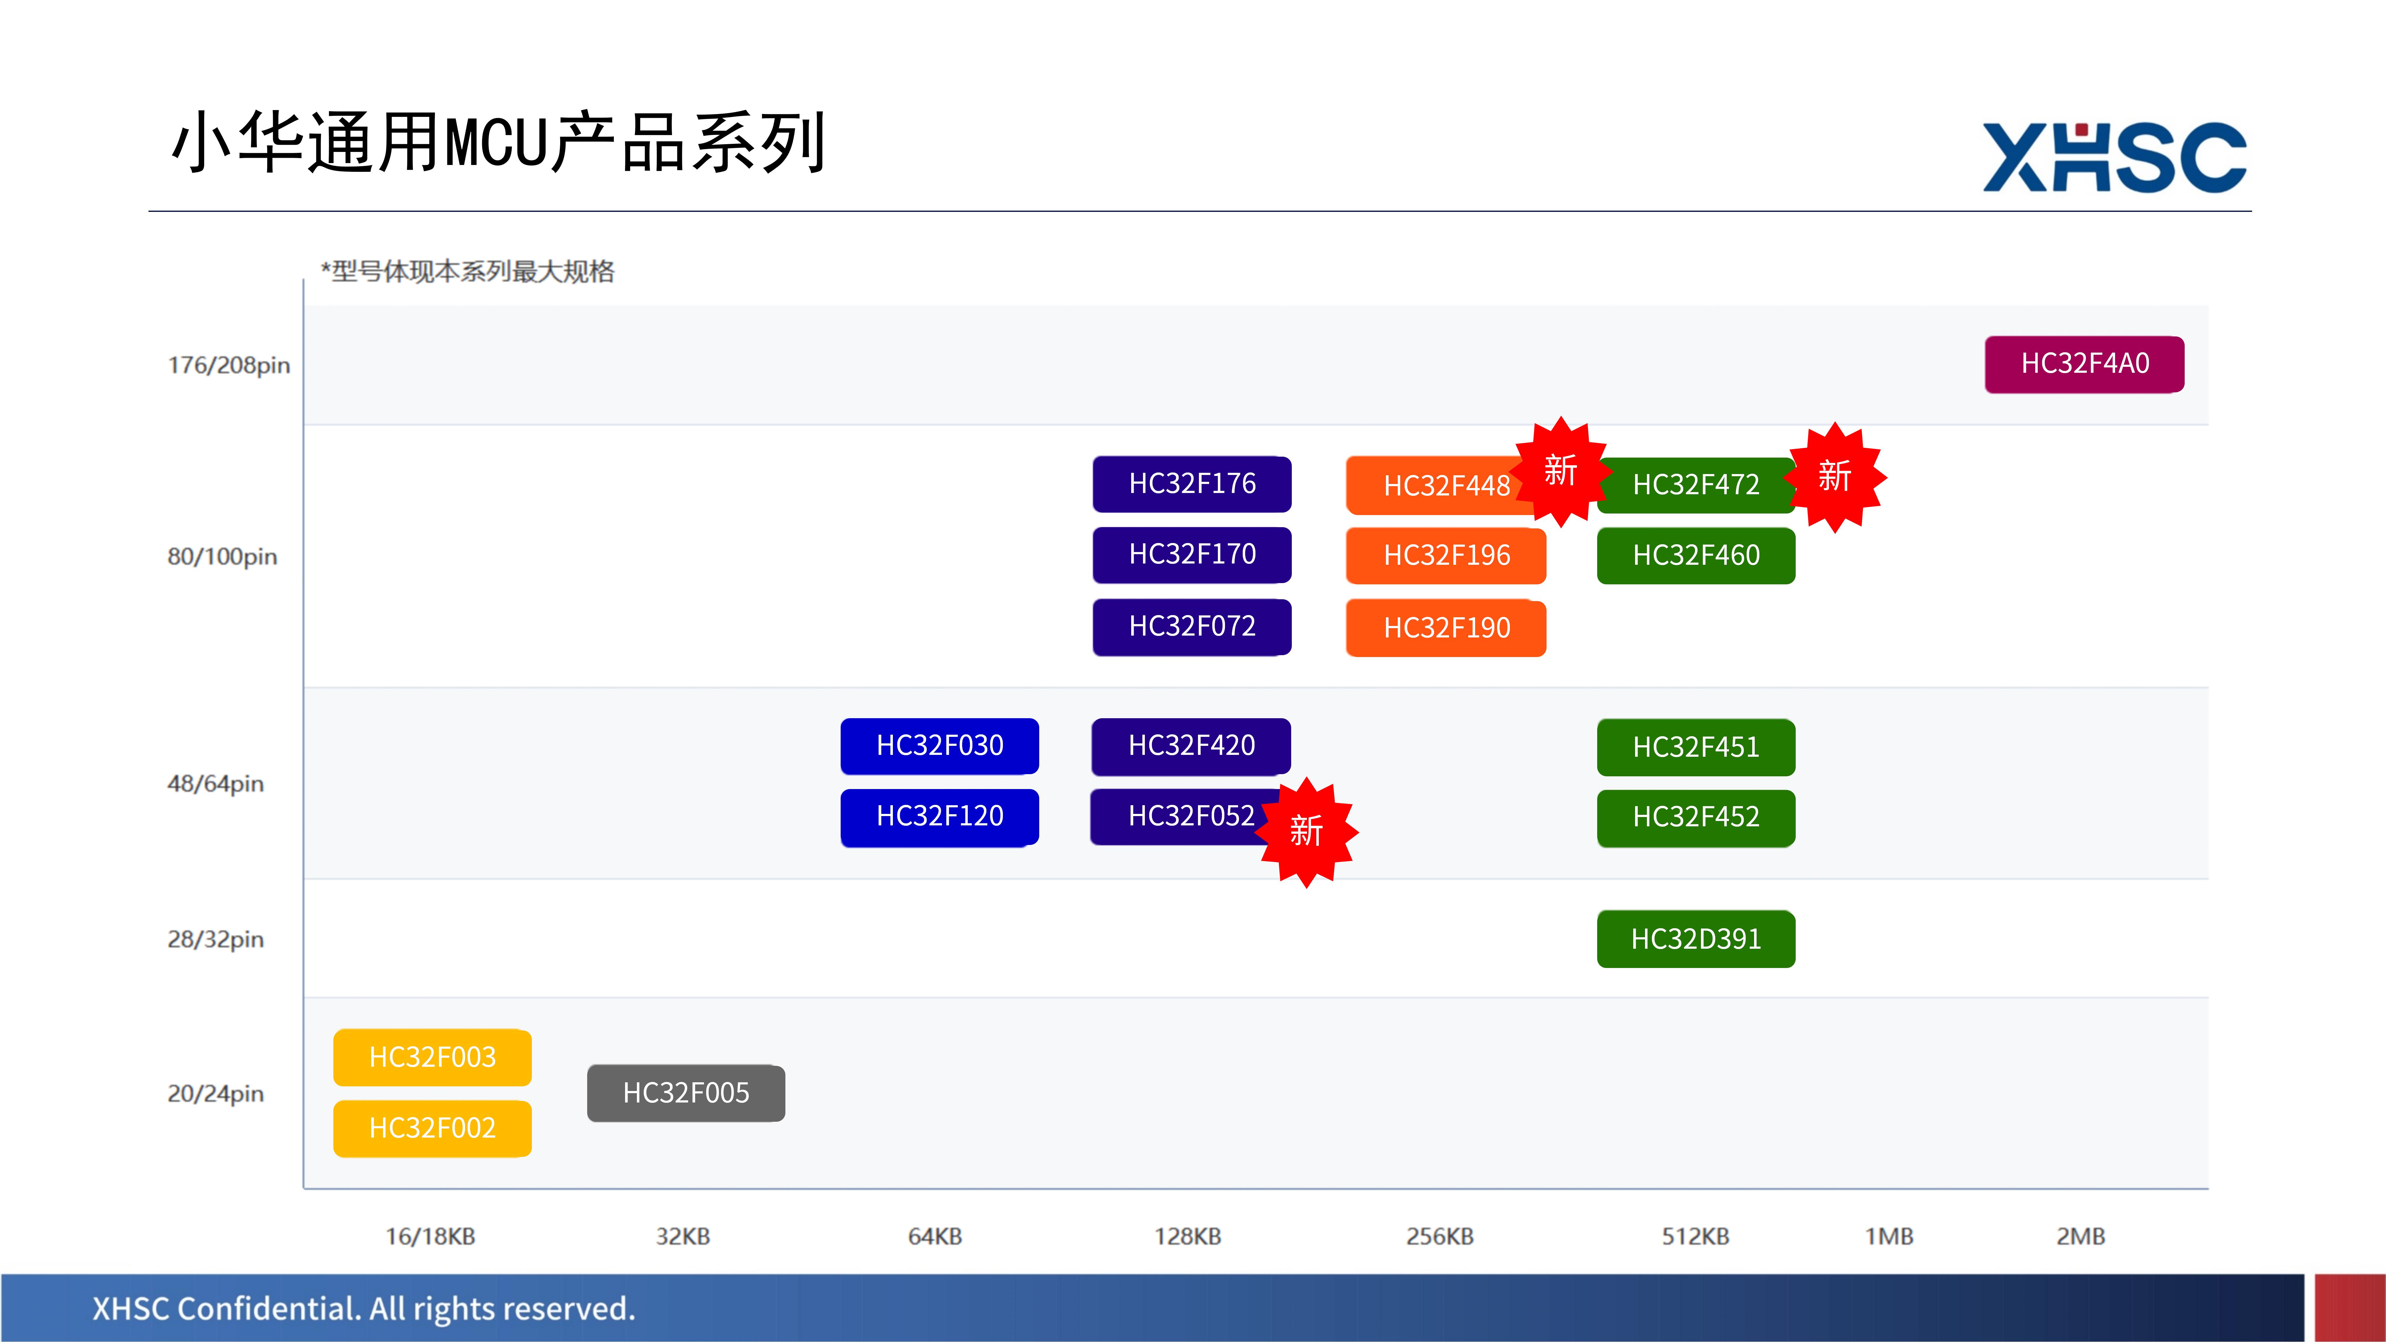2386x1342 pixels.
Task: Select the HC32F176 product box
Action: (1192, 483)
